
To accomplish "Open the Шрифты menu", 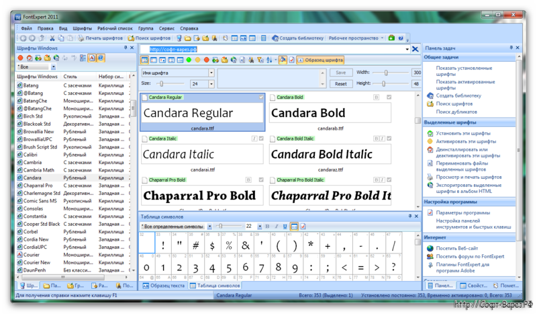I will click(82, 28).
